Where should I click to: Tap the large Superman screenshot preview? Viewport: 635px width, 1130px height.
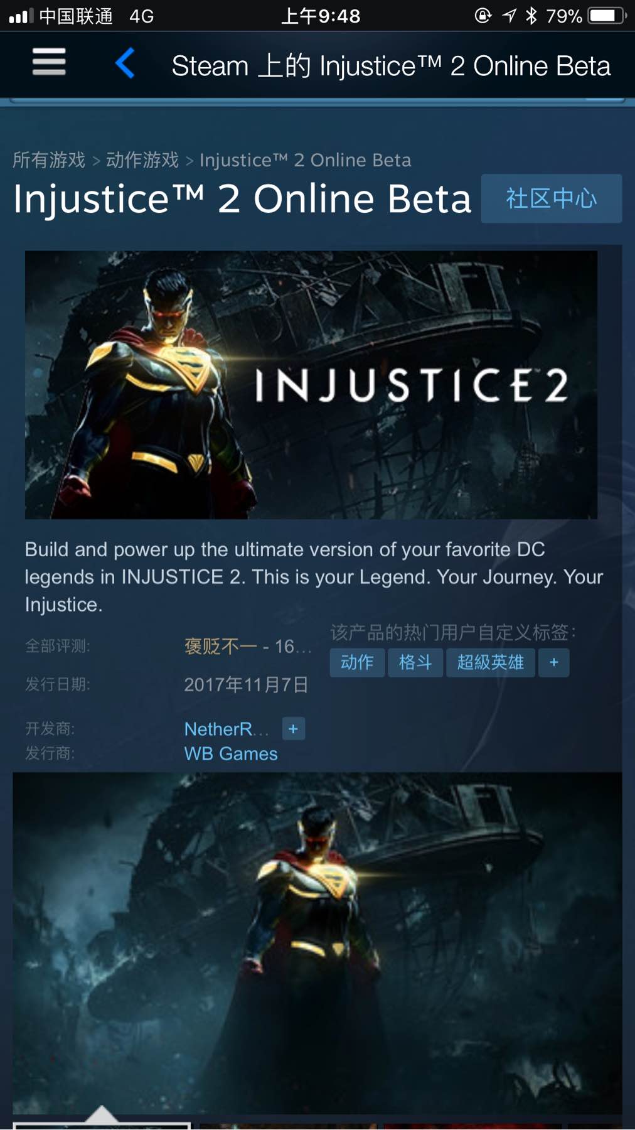[x=317, y=944]
